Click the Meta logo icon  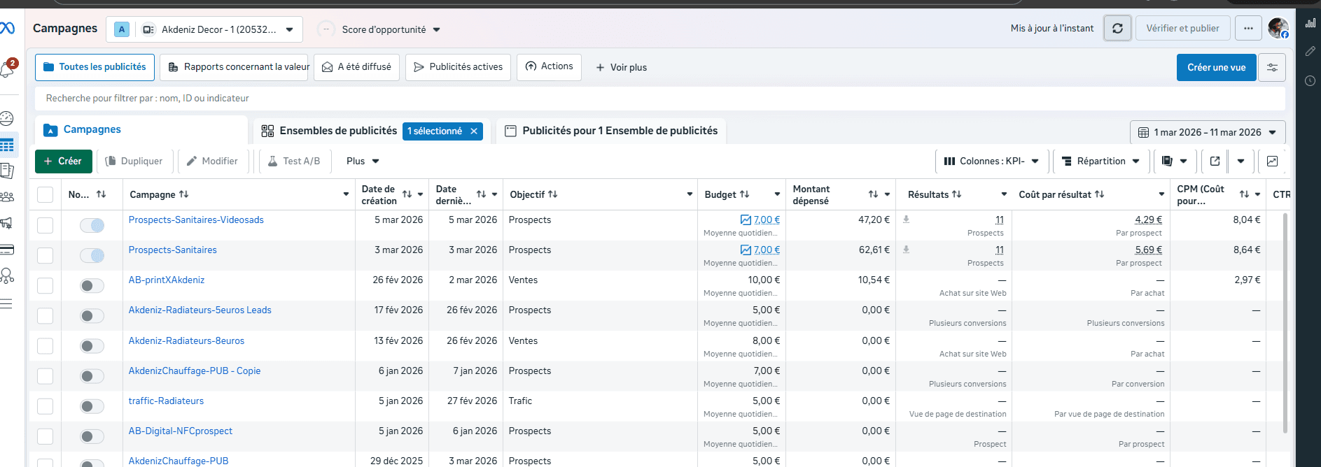7,28
